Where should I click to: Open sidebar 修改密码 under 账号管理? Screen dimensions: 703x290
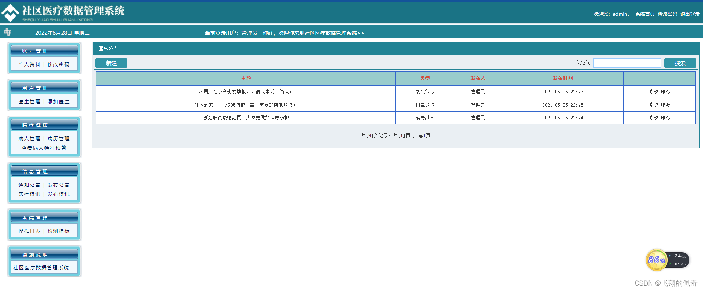point(58,64)
